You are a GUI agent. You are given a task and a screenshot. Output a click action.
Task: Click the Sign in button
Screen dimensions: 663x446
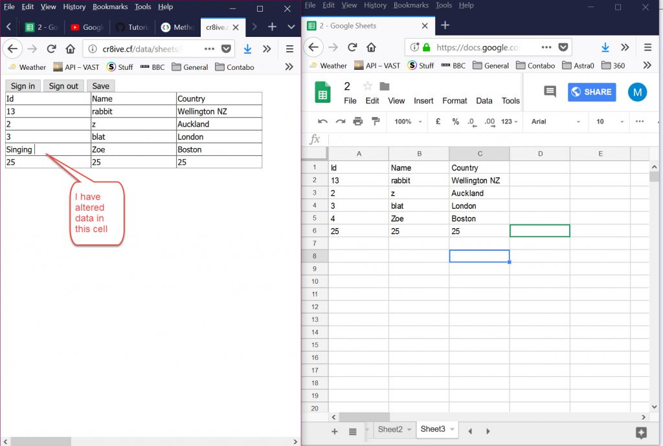point(23,86)
